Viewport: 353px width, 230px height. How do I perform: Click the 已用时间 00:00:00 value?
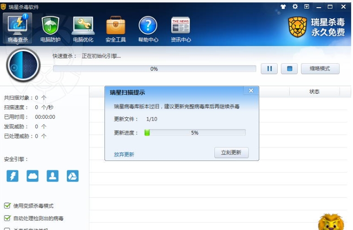45,117
